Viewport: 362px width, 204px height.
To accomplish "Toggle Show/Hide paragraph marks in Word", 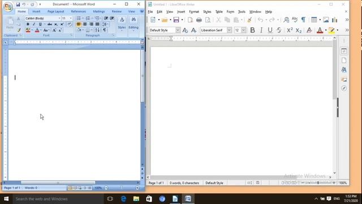I will (x=105, y=30).
